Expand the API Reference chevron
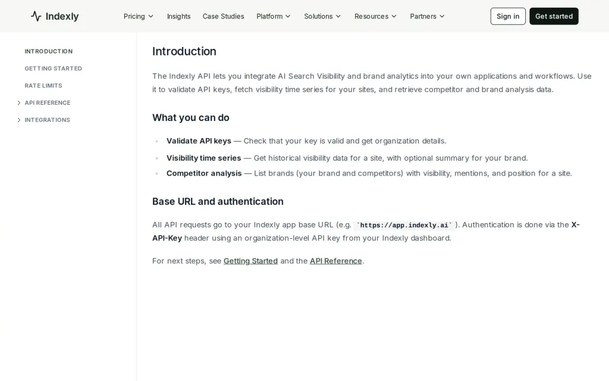 tap(18, 102)
